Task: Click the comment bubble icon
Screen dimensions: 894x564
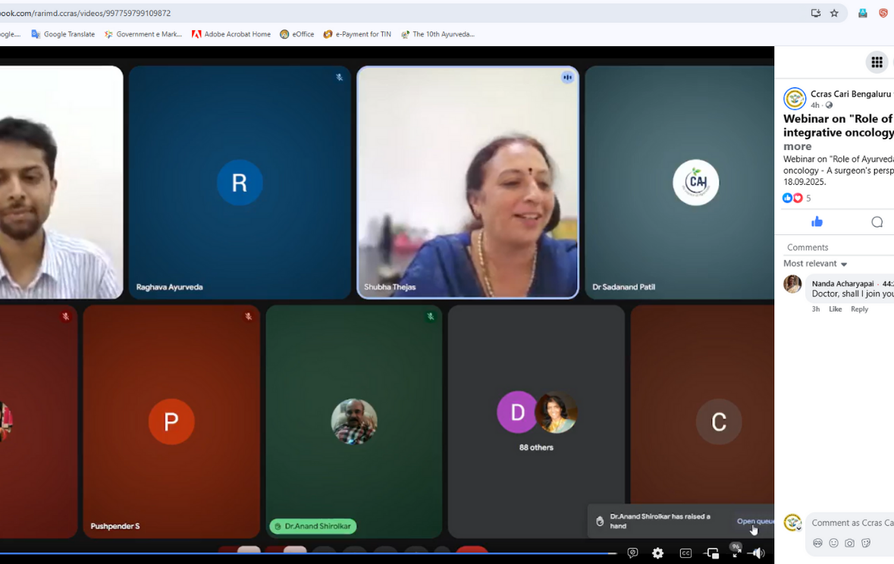Action: (x=877, y=222)
